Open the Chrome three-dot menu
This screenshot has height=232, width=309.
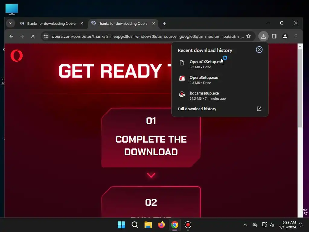296,36
